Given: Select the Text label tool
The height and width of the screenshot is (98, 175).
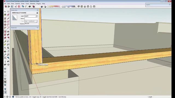Looking at the screenshot, I should tap(8, 45).
